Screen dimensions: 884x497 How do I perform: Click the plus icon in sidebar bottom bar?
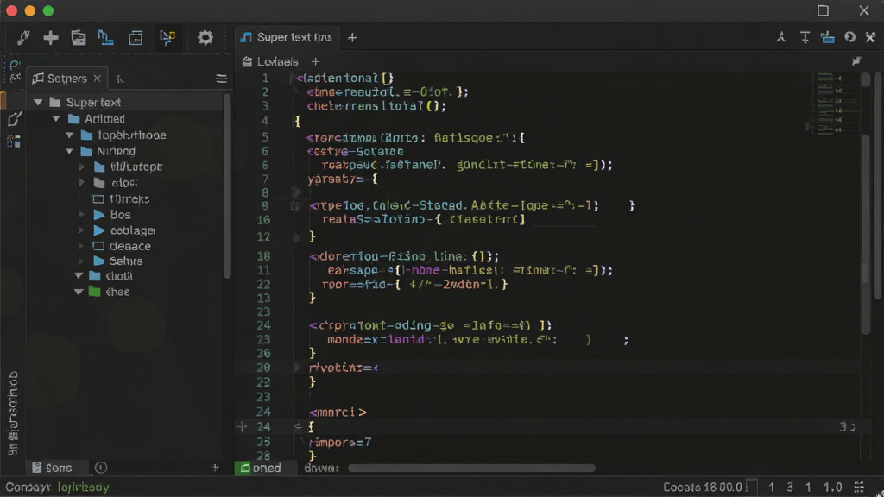pos(215,467)
